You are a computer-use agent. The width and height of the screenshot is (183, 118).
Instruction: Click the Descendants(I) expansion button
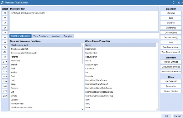pos(171,38)
